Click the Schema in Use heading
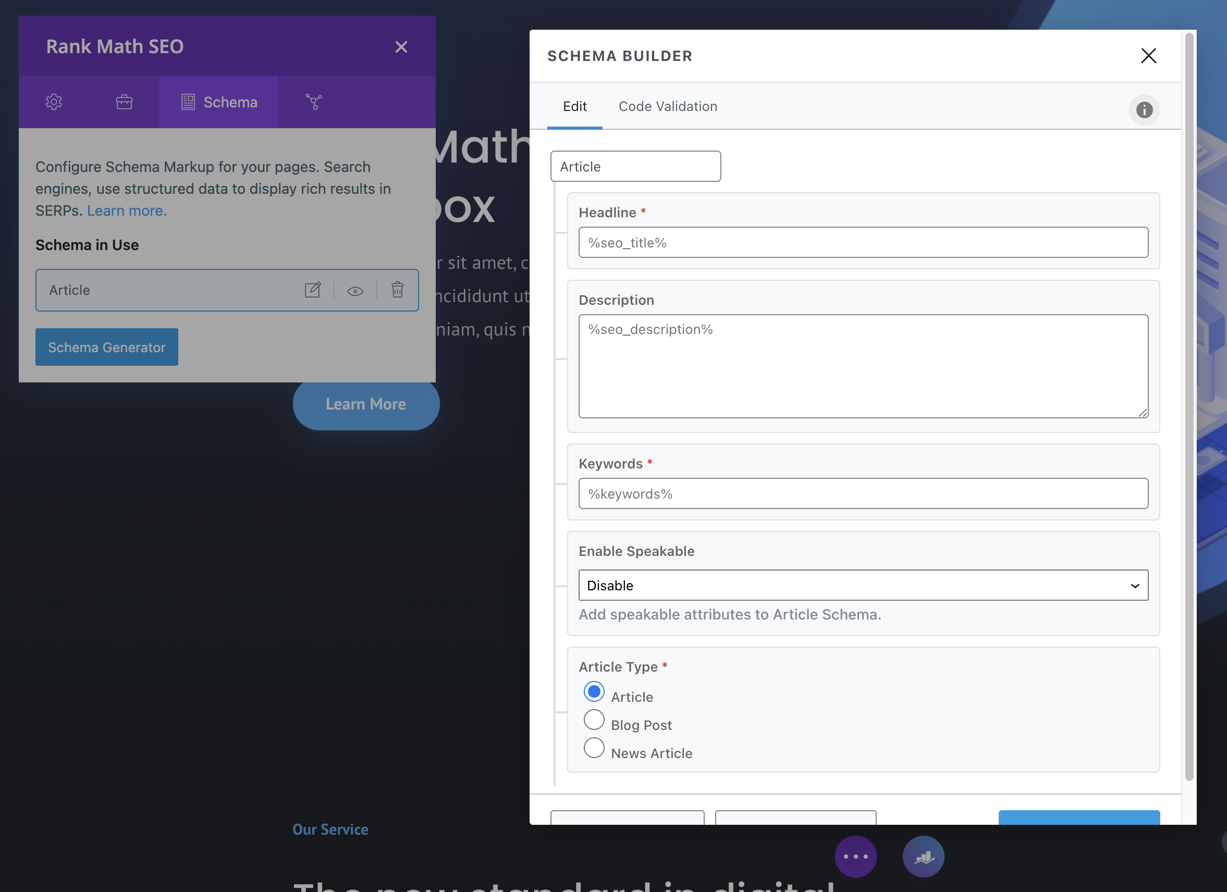1227x892 pixels. click(x=87, y=245)
